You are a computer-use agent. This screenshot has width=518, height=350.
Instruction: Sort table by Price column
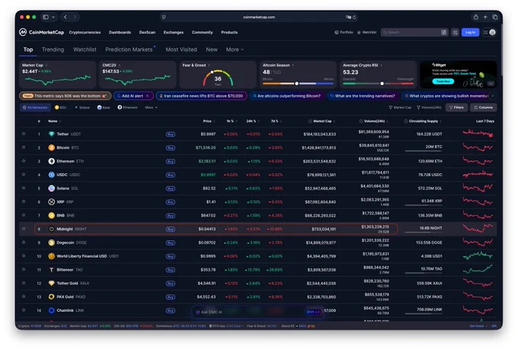point(209,121)
